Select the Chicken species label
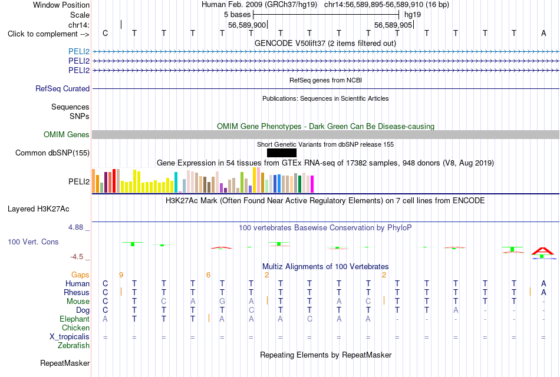This screenshot has width=560, height=377. tap(75, 328)
